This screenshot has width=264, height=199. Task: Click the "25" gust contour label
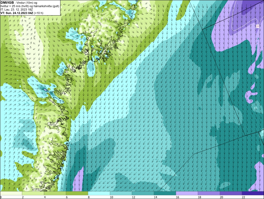[x=258, y=26]
